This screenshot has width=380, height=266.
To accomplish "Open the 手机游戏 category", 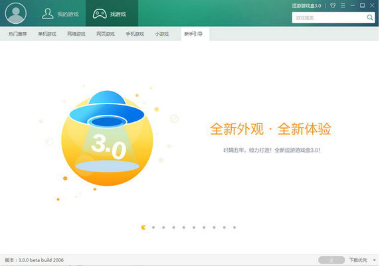I will coord(135,34).
